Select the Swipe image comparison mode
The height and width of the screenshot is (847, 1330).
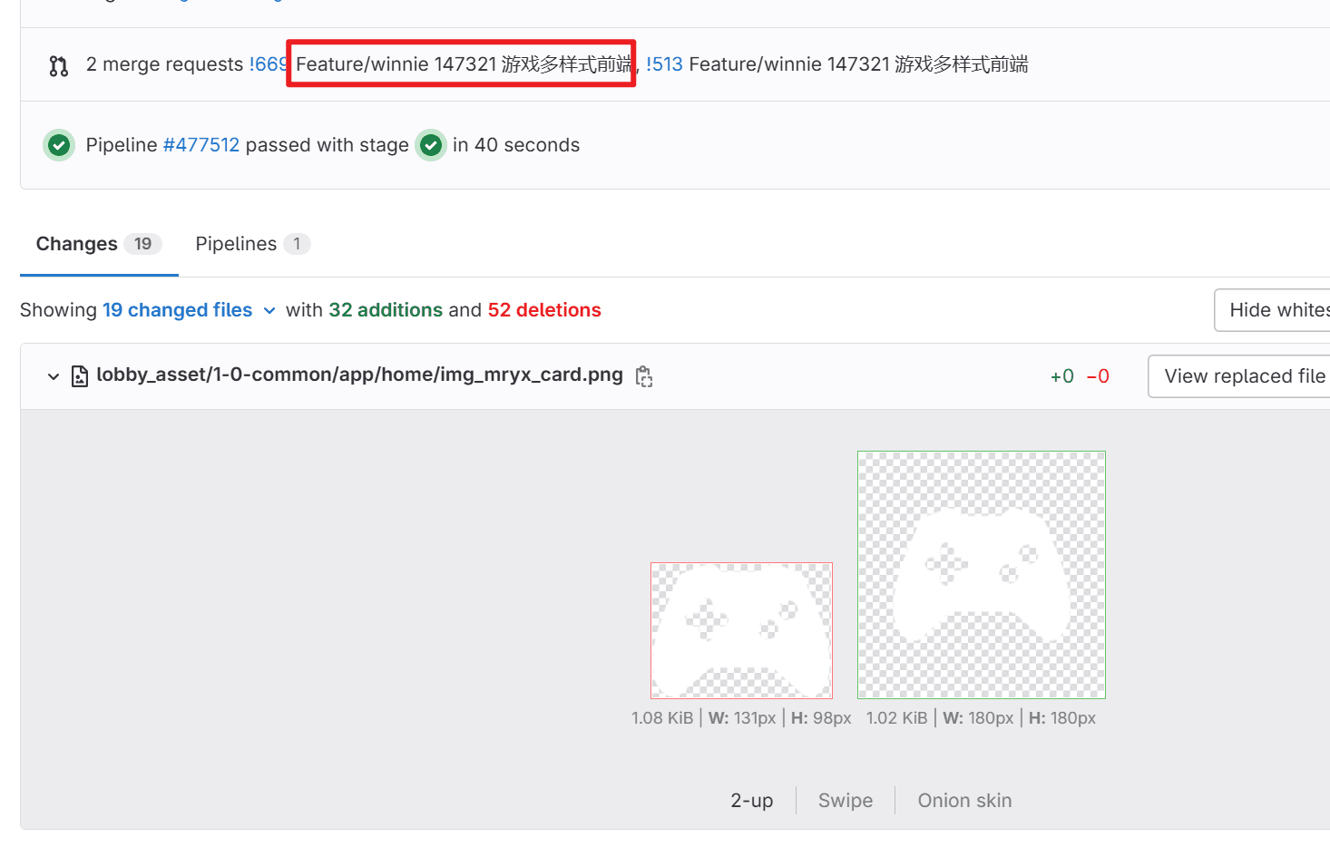(x=845, y=801)
